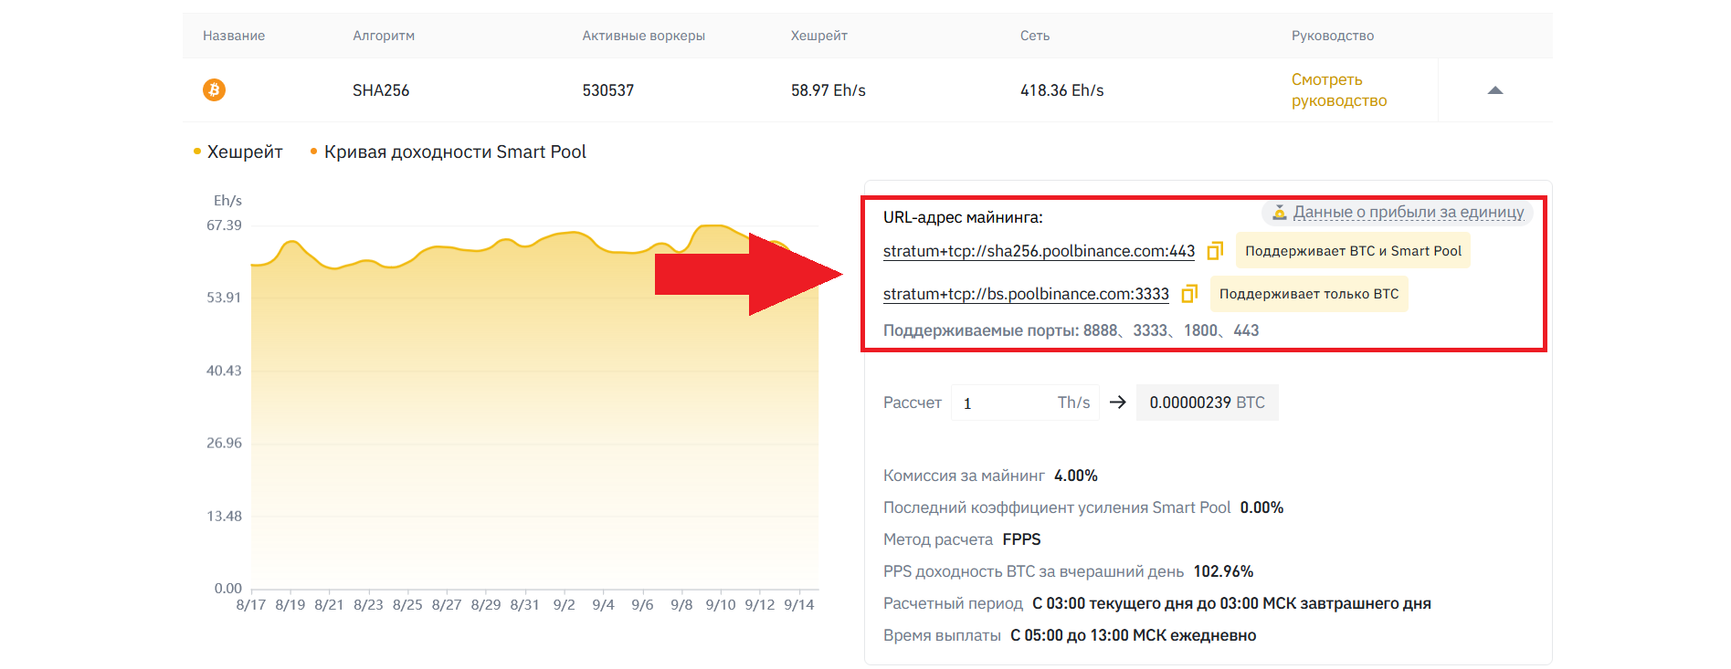The height and width of the screenshot is (669, 1731).
Task: Click the "Алгоритм" column header
Action: point(384,36)
